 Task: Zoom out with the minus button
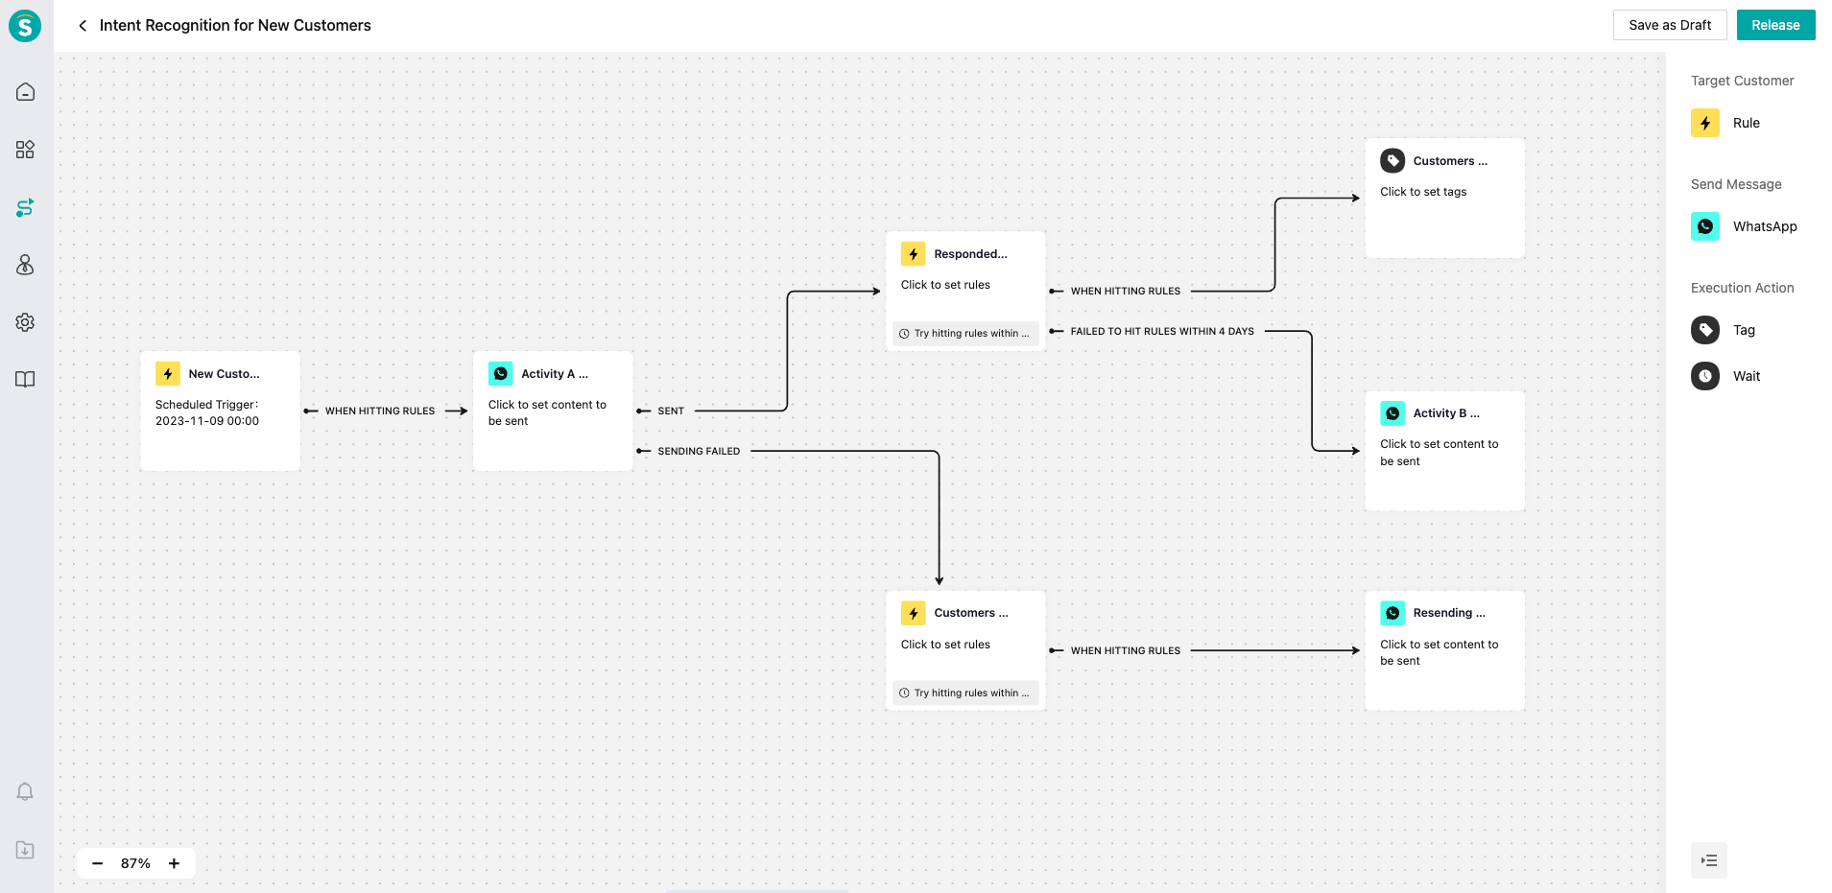point(97,863)
